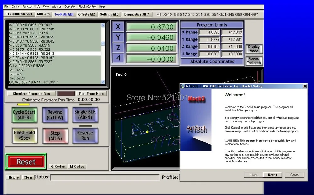Screen dimensions: 314x195
Task: Click the Absolute Coordinates label
Action: [x=212, y=61]
